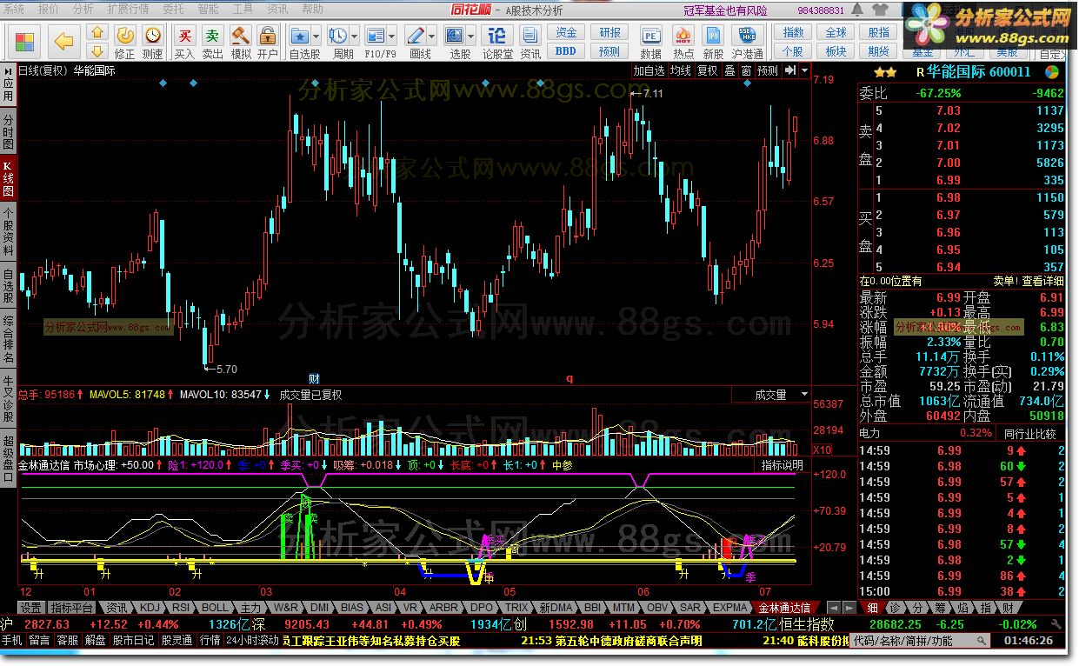This screenshot has width=1079, height=666.
Task: Go back with the yellow left arrow
Action: (x=65, y=41)
